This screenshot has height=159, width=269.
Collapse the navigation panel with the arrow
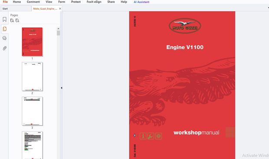62,88
